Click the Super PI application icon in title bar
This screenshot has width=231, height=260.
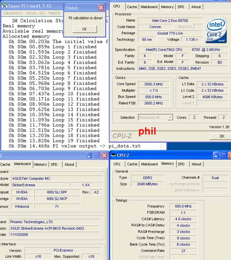(4, 6)
